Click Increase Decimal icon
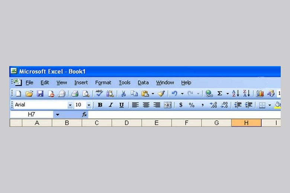 click(x=213, y=105)
